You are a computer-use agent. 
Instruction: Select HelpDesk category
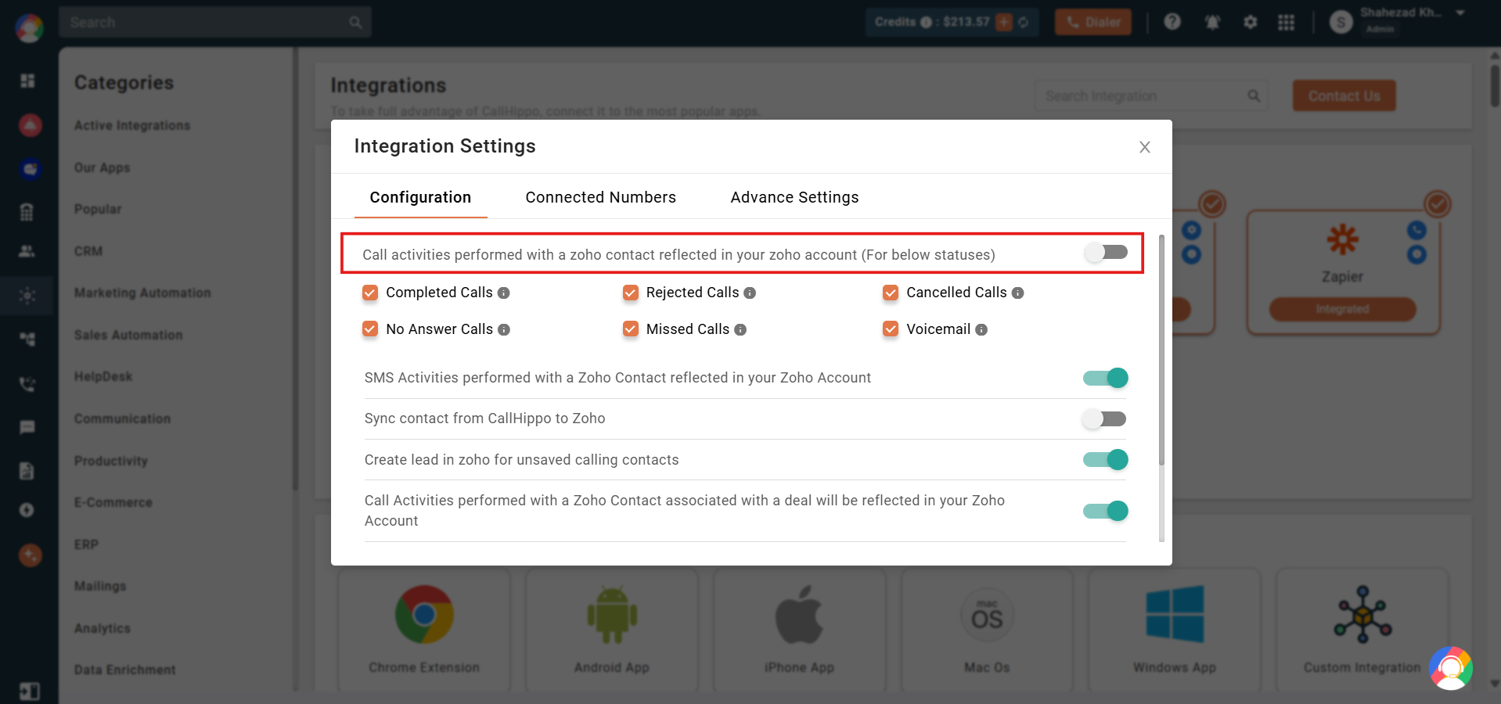coord(103,377)
